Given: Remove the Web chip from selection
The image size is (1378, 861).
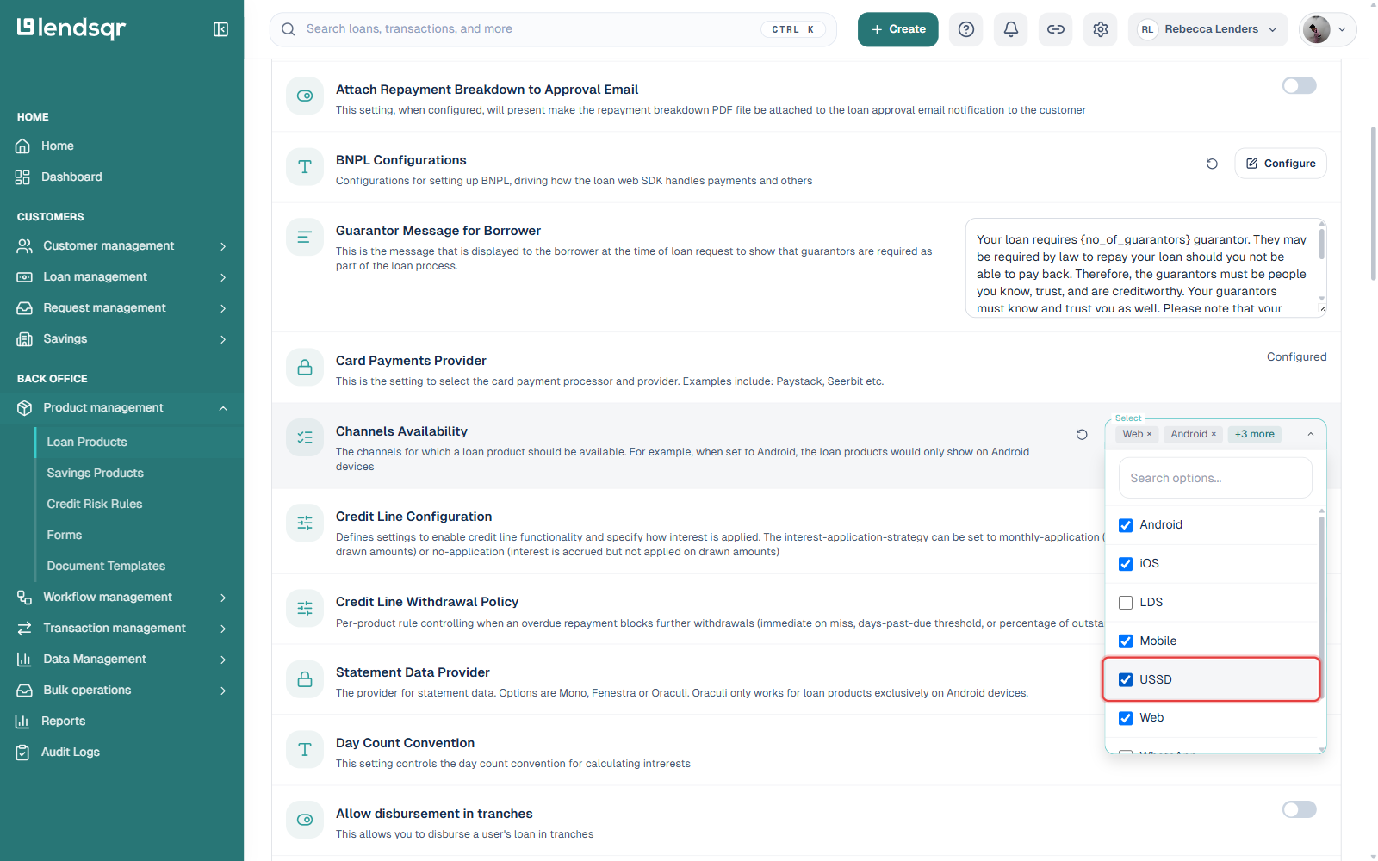Looking at the screenshot, I should coord(1149,434).
